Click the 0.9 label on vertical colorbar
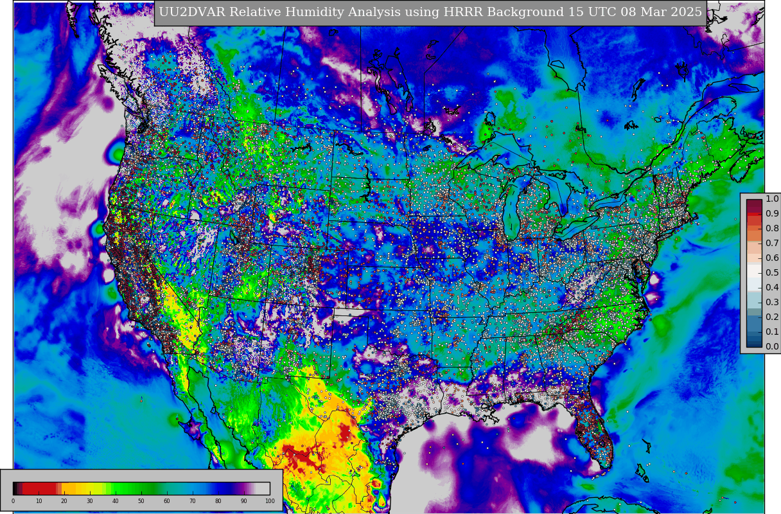The image size is (781, 514). [x=772, y=213]
